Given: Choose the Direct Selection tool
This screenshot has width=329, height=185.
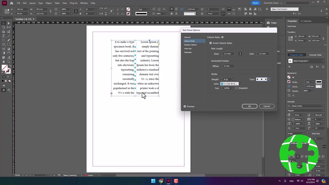Looking at the screenshot, I should (8, 23).
